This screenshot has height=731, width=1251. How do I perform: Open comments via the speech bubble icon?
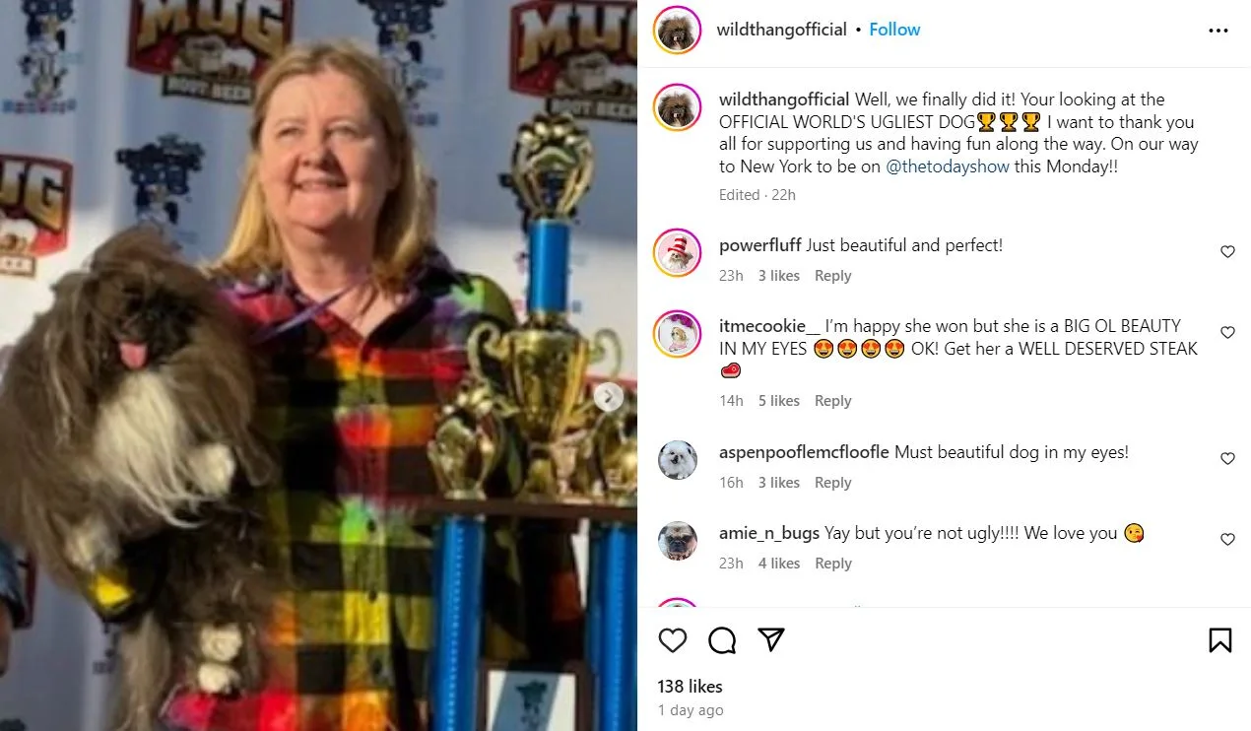pos(722,640)
